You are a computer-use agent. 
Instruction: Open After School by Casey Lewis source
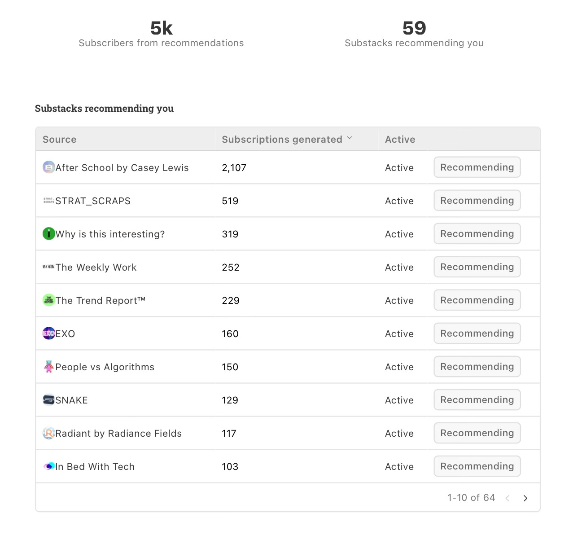122,168
